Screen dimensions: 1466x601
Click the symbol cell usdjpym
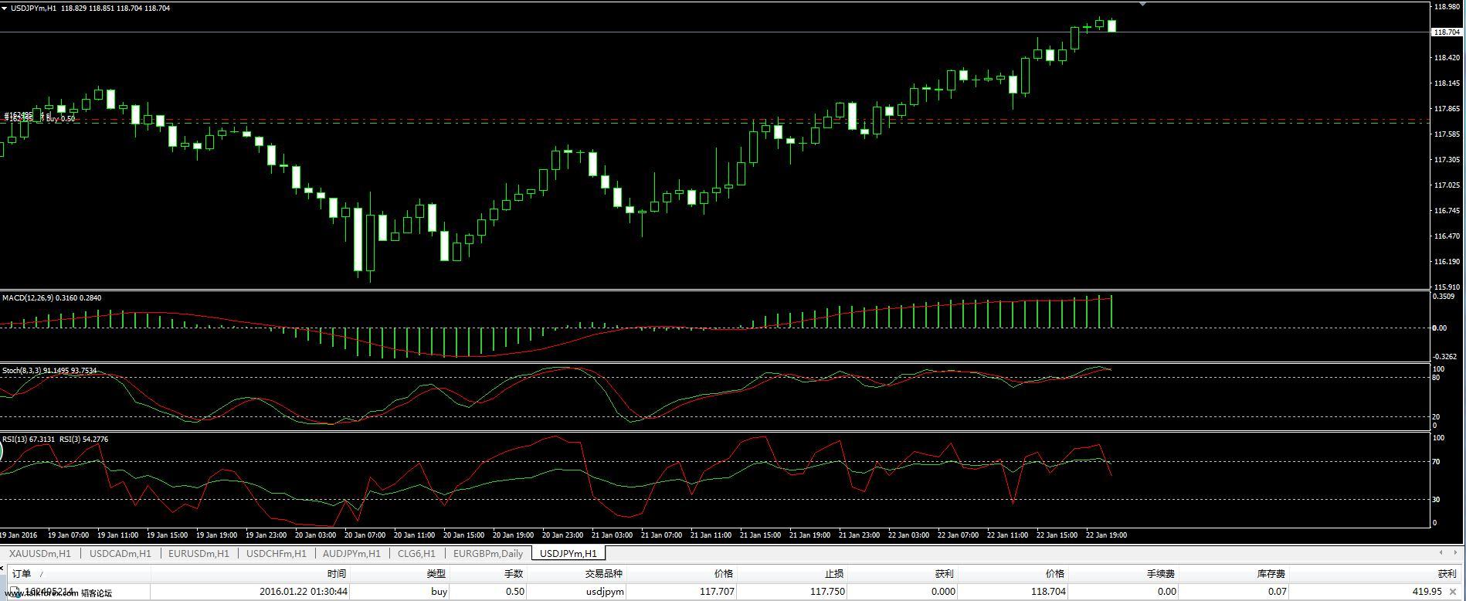coord(604,592)
